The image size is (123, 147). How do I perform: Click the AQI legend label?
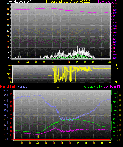point(58,87)
